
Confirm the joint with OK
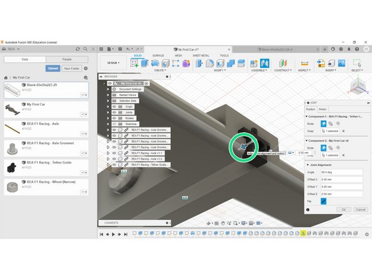(x=344, y=209)
